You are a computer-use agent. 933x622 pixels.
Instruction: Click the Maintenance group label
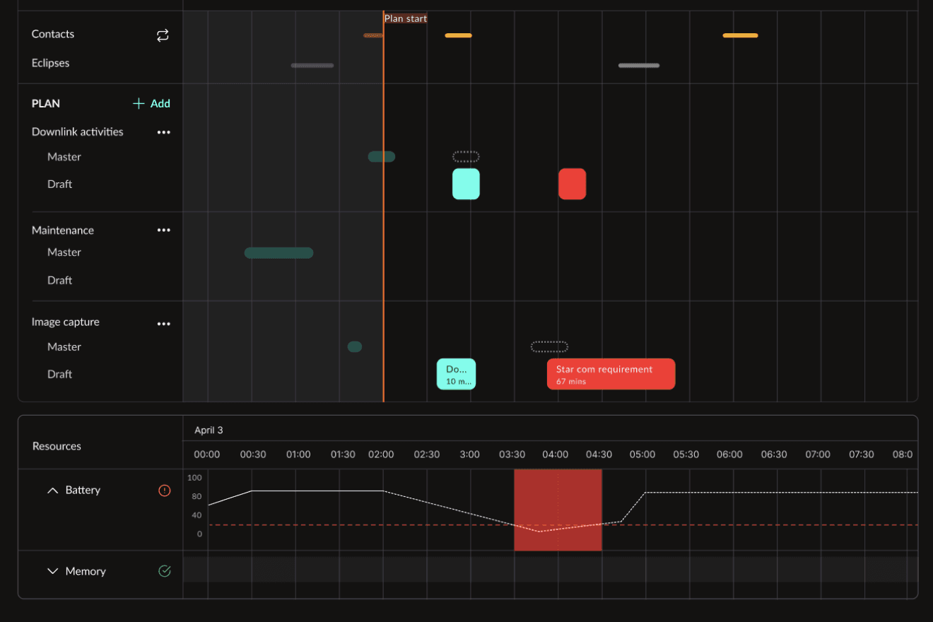[x=63, y=230]
